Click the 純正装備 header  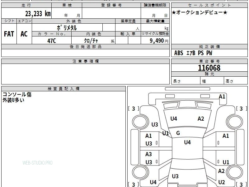(x=209, y=47)
